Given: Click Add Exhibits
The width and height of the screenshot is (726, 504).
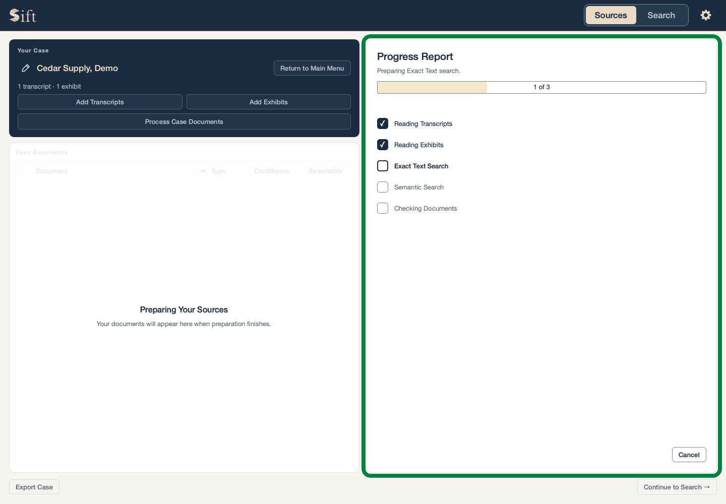Looking at the screenshot, I should [x=268, y=102].
